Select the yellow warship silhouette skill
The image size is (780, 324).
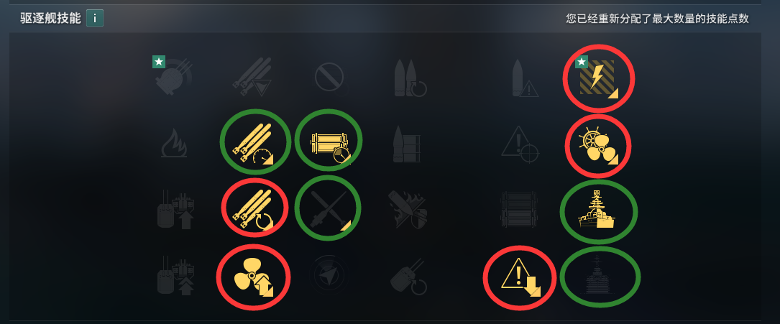tap(597, 210)
